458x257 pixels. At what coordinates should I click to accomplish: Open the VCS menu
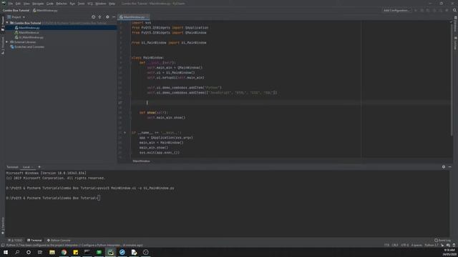tap(90, 4)
